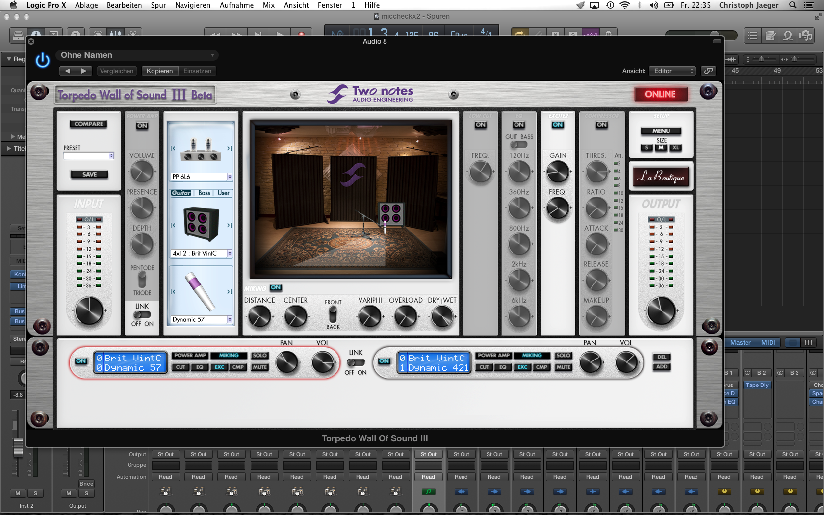Open volume control in menu bar
The height and width of the screenshot is (515, 824).
click(654, 5)
